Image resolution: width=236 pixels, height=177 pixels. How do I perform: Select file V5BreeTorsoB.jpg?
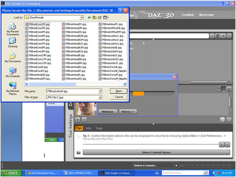tap(110, 67)
